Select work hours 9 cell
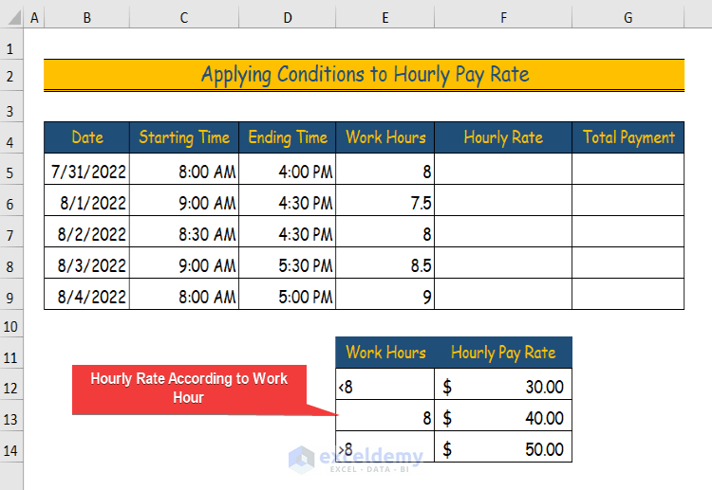This screenshot has height=490, width=712. (385, 294)
